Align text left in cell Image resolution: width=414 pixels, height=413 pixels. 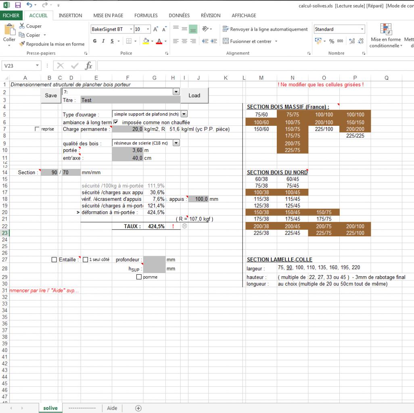point(176,41)
